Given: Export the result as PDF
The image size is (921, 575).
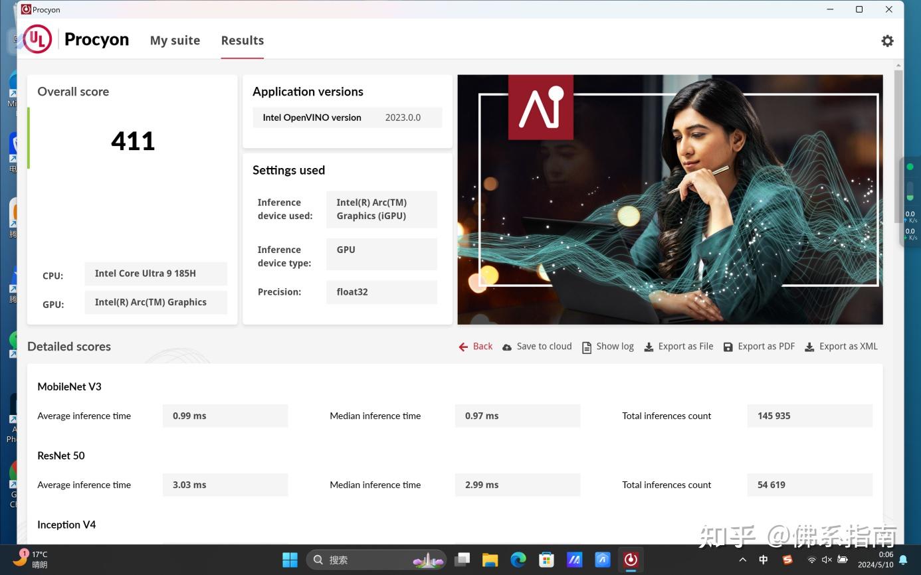Looking at the screenshot, I should [x=759, y=347].
